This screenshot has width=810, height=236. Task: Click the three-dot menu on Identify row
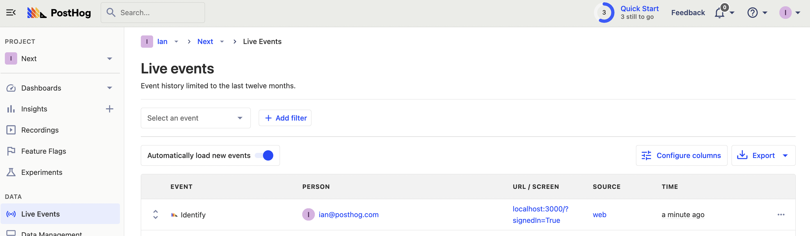(x=781, y=215)
